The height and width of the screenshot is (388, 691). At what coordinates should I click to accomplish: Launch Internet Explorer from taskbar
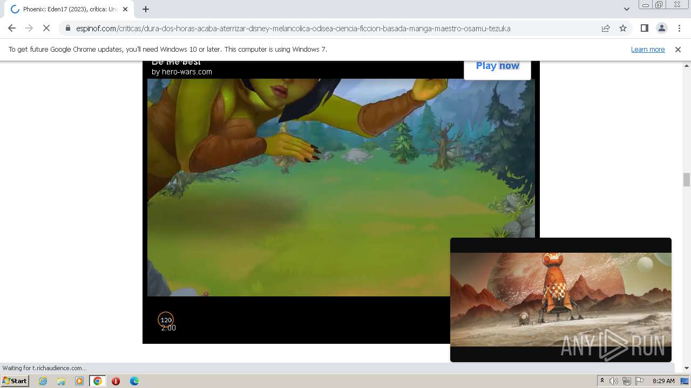pyautogui.click(x=43, y=381)
